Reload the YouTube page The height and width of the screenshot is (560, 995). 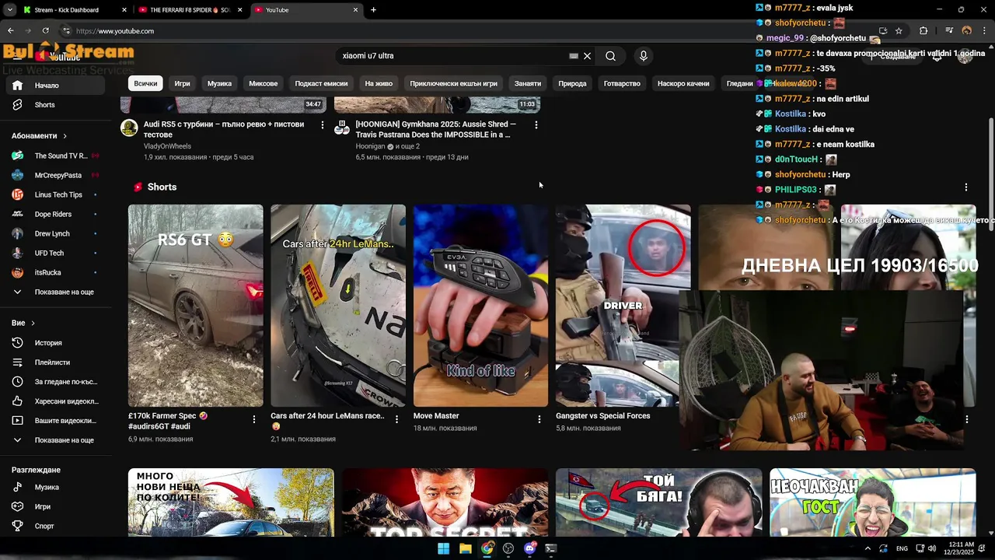click(45, 31)
